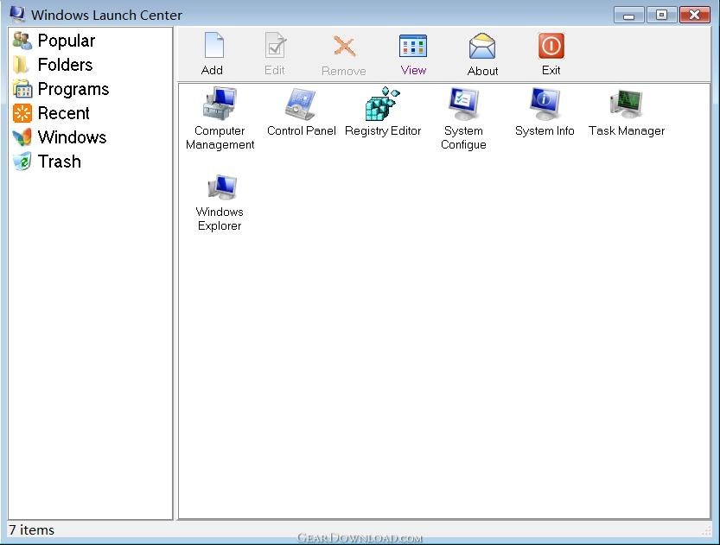This screenshot has height=545, width=720.
Task: Select the Windows sidebar label
Action: [x=72, y=137]
